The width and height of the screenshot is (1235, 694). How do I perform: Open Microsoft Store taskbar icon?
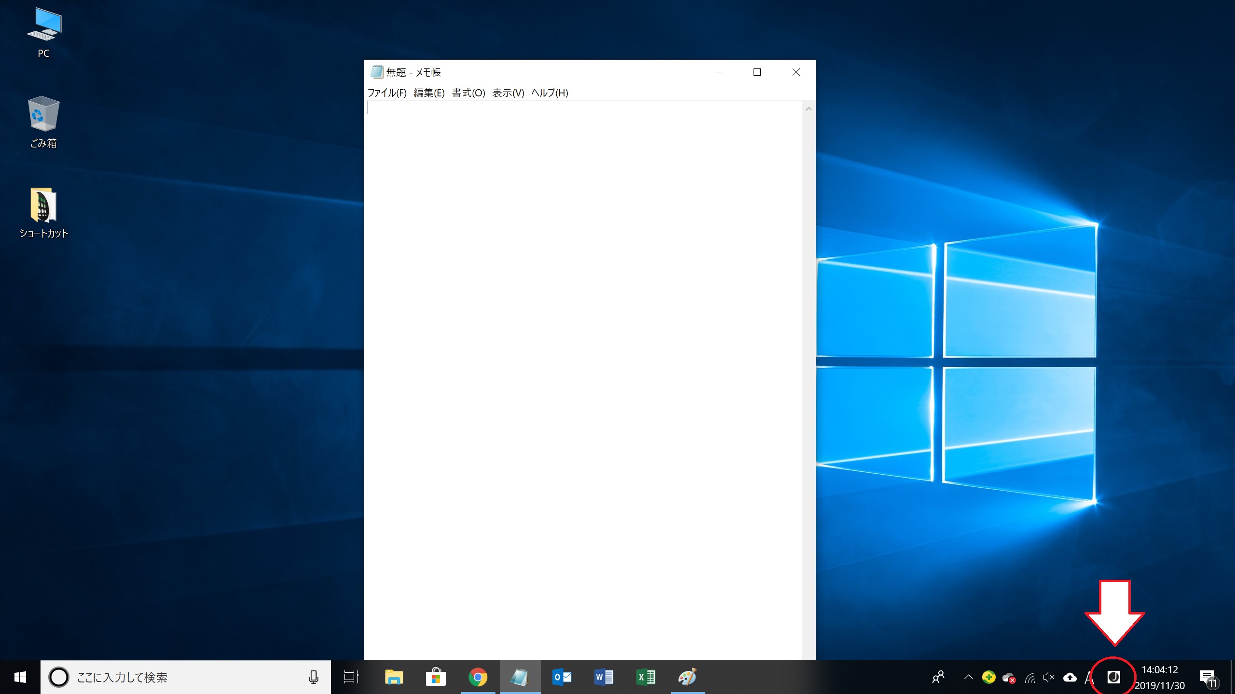coord(436,677)
